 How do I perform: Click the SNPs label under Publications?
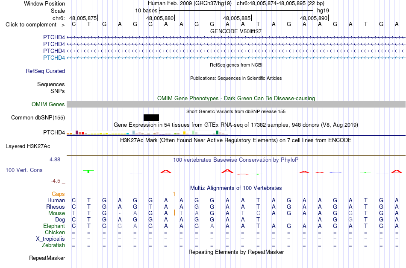(58, 91)
